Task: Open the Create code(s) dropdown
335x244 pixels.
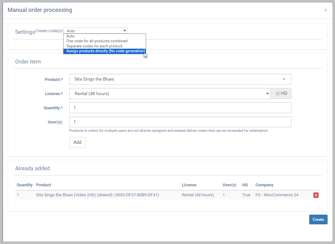Action: [x=96, y=31]
